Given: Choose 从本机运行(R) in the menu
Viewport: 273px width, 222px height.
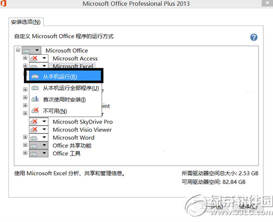Looking at the screenshot, I should tap(65, 76).
